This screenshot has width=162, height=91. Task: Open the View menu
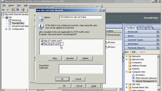[x=19, y=6]
